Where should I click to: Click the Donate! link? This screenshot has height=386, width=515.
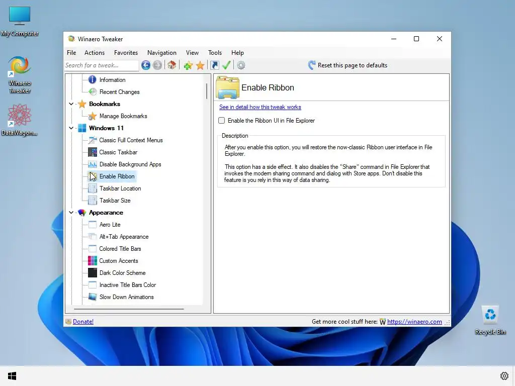coord(83,322)
